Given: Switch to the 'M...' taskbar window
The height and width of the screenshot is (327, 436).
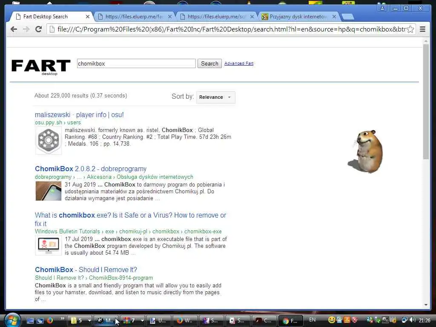Looking at the screenshot, I should [106, 321].
